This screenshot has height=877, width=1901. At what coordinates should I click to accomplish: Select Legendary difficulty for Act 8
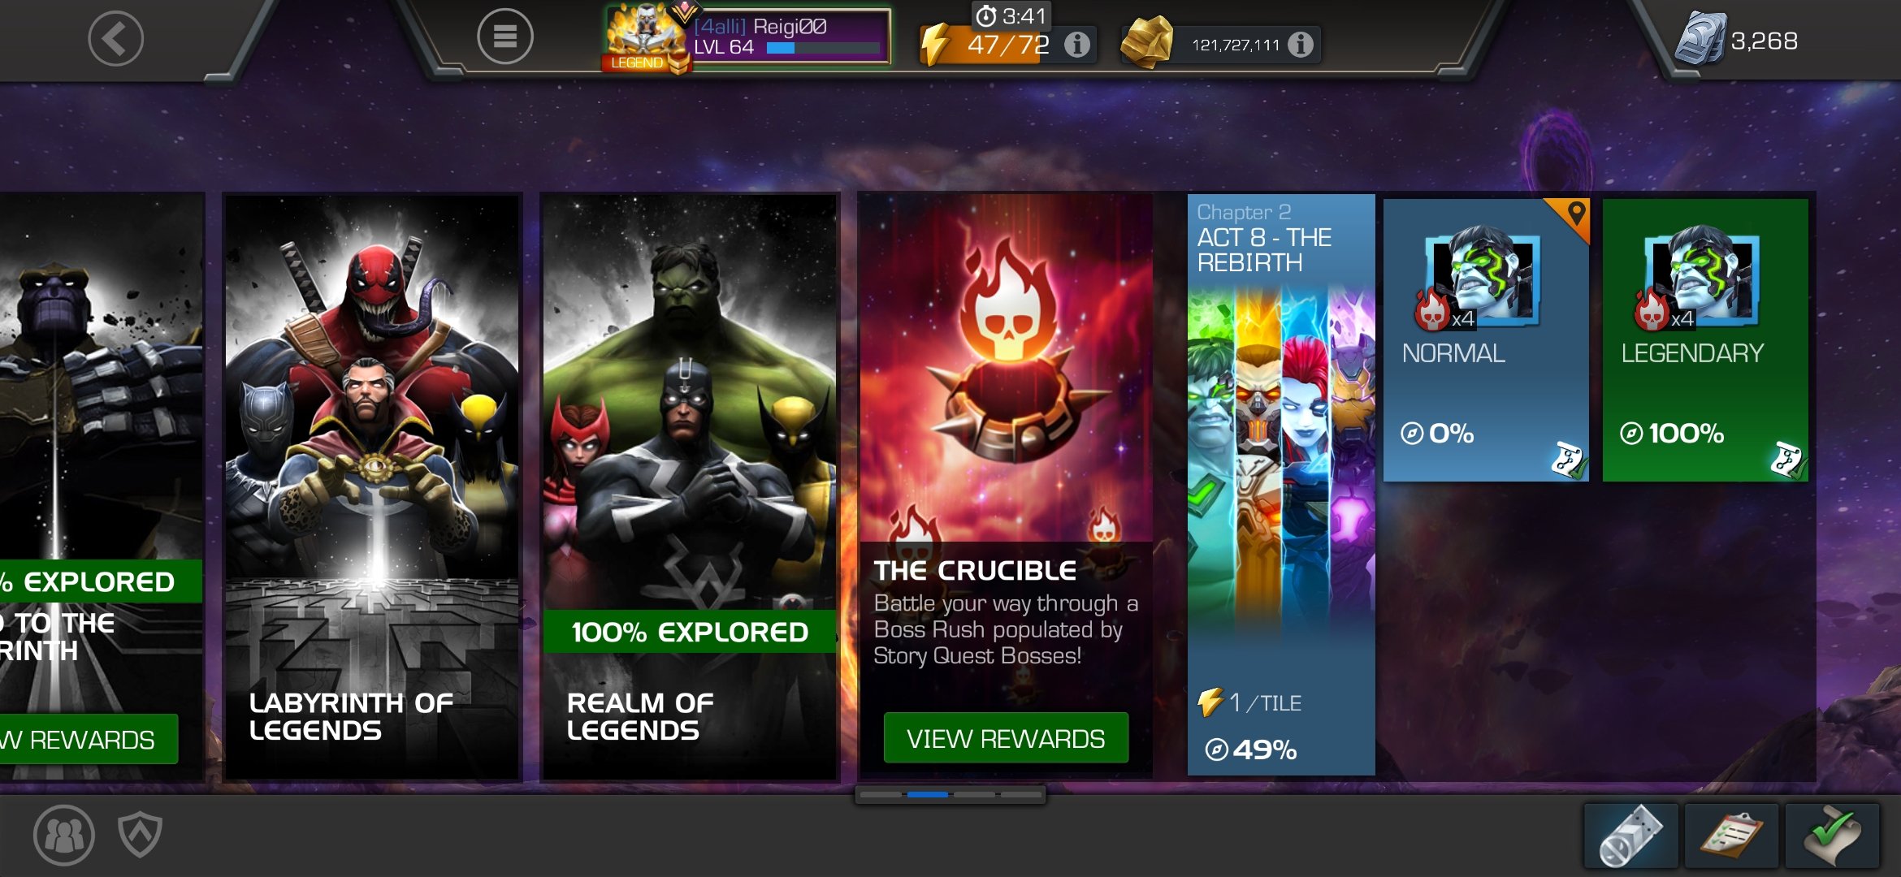(x=1705, y=340)
